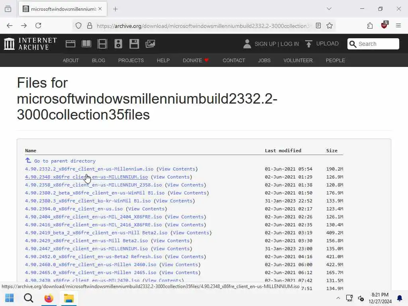Click Firefox in the taskbar
The height and width of the screenshot is (306, 408).
pos(49,298)
